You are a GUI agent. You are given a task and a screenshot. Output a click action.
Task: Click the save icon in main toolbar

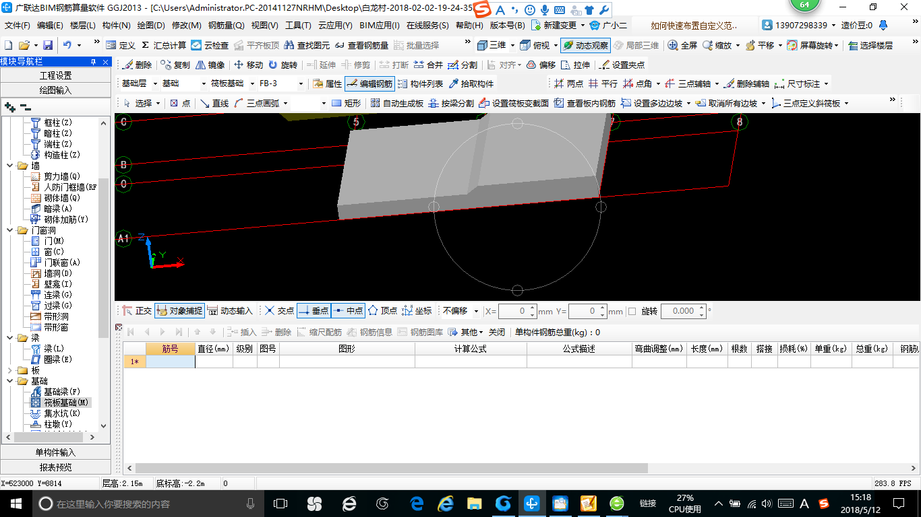tap(48, 45)
